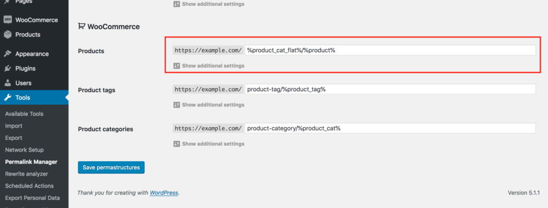Image resolution: width=548 pixels, height=208 pixels.
Task: Expand additional settings under Product categories
Action: click(213, 144)
